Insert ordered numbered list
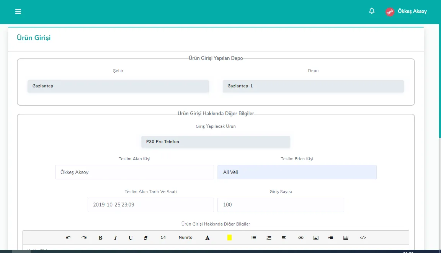The height and width of the screenshot is (253, 441). (x=269, y=238)
